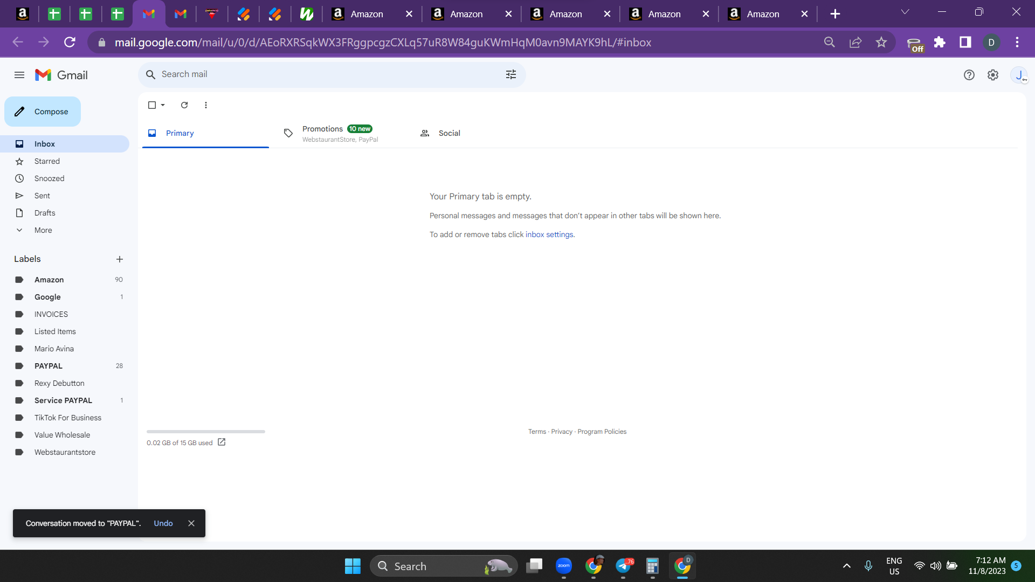Open storage details external link icon
Image resolution: width=1035 pixels, height=582 pixels.
(222, 442)
